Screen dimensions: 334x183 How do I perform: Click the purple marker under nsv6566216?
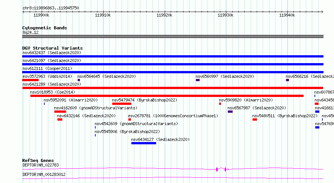coord(287,80)
